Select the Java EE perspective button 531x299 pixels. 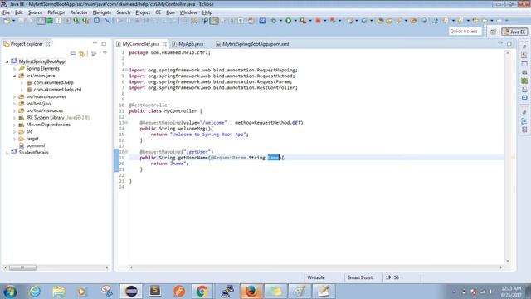tap(514, 32)
